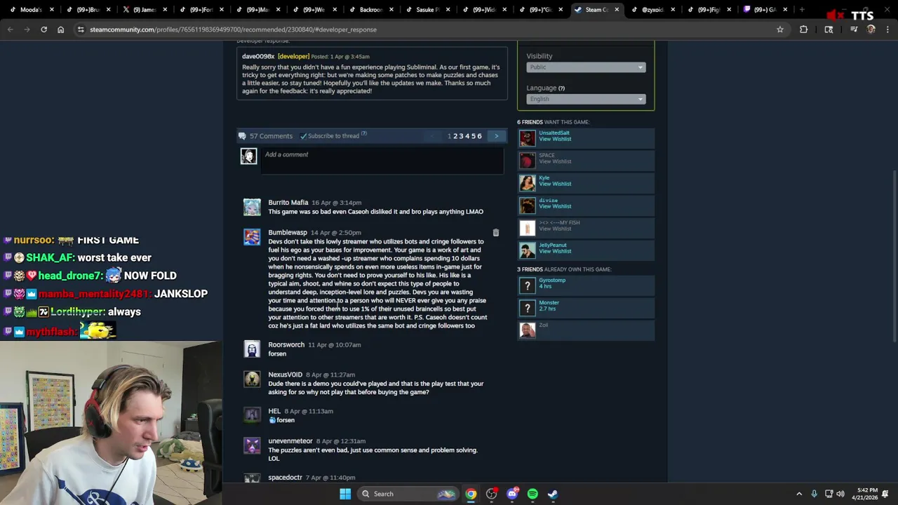The width and height of the screenshot is (898, 505).
Task: Open the Visibility dropdown set to Public
Action: click(x=586, y=67)
